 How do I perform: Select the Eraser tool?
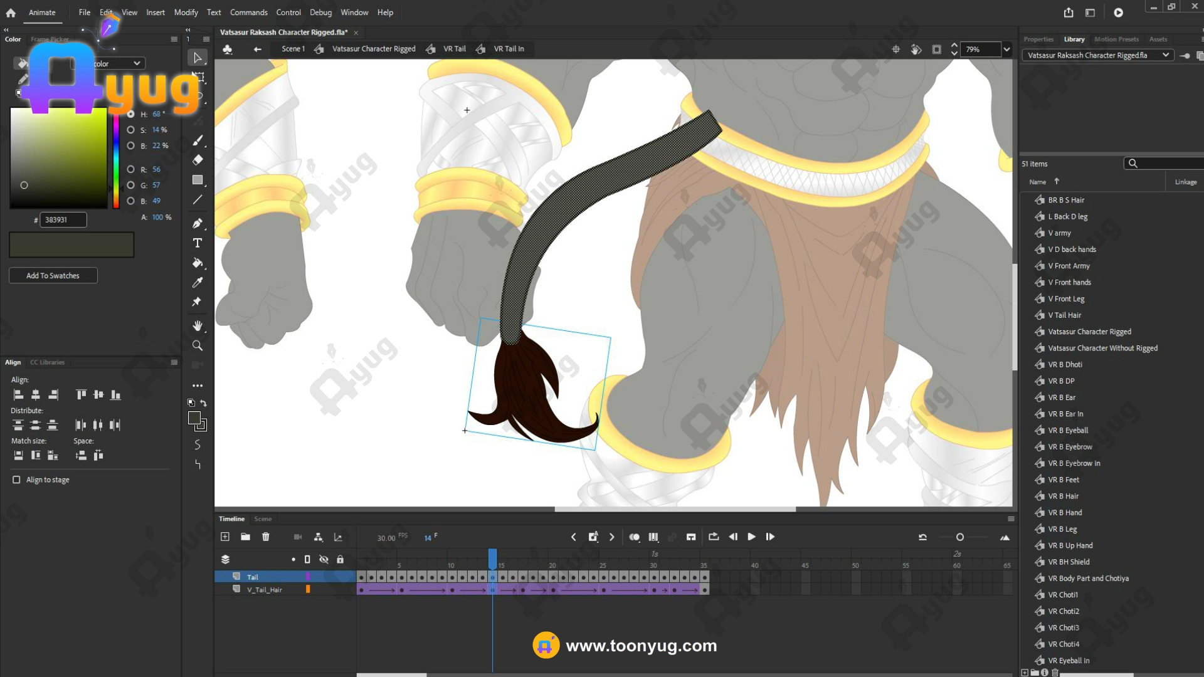(198, 160)
